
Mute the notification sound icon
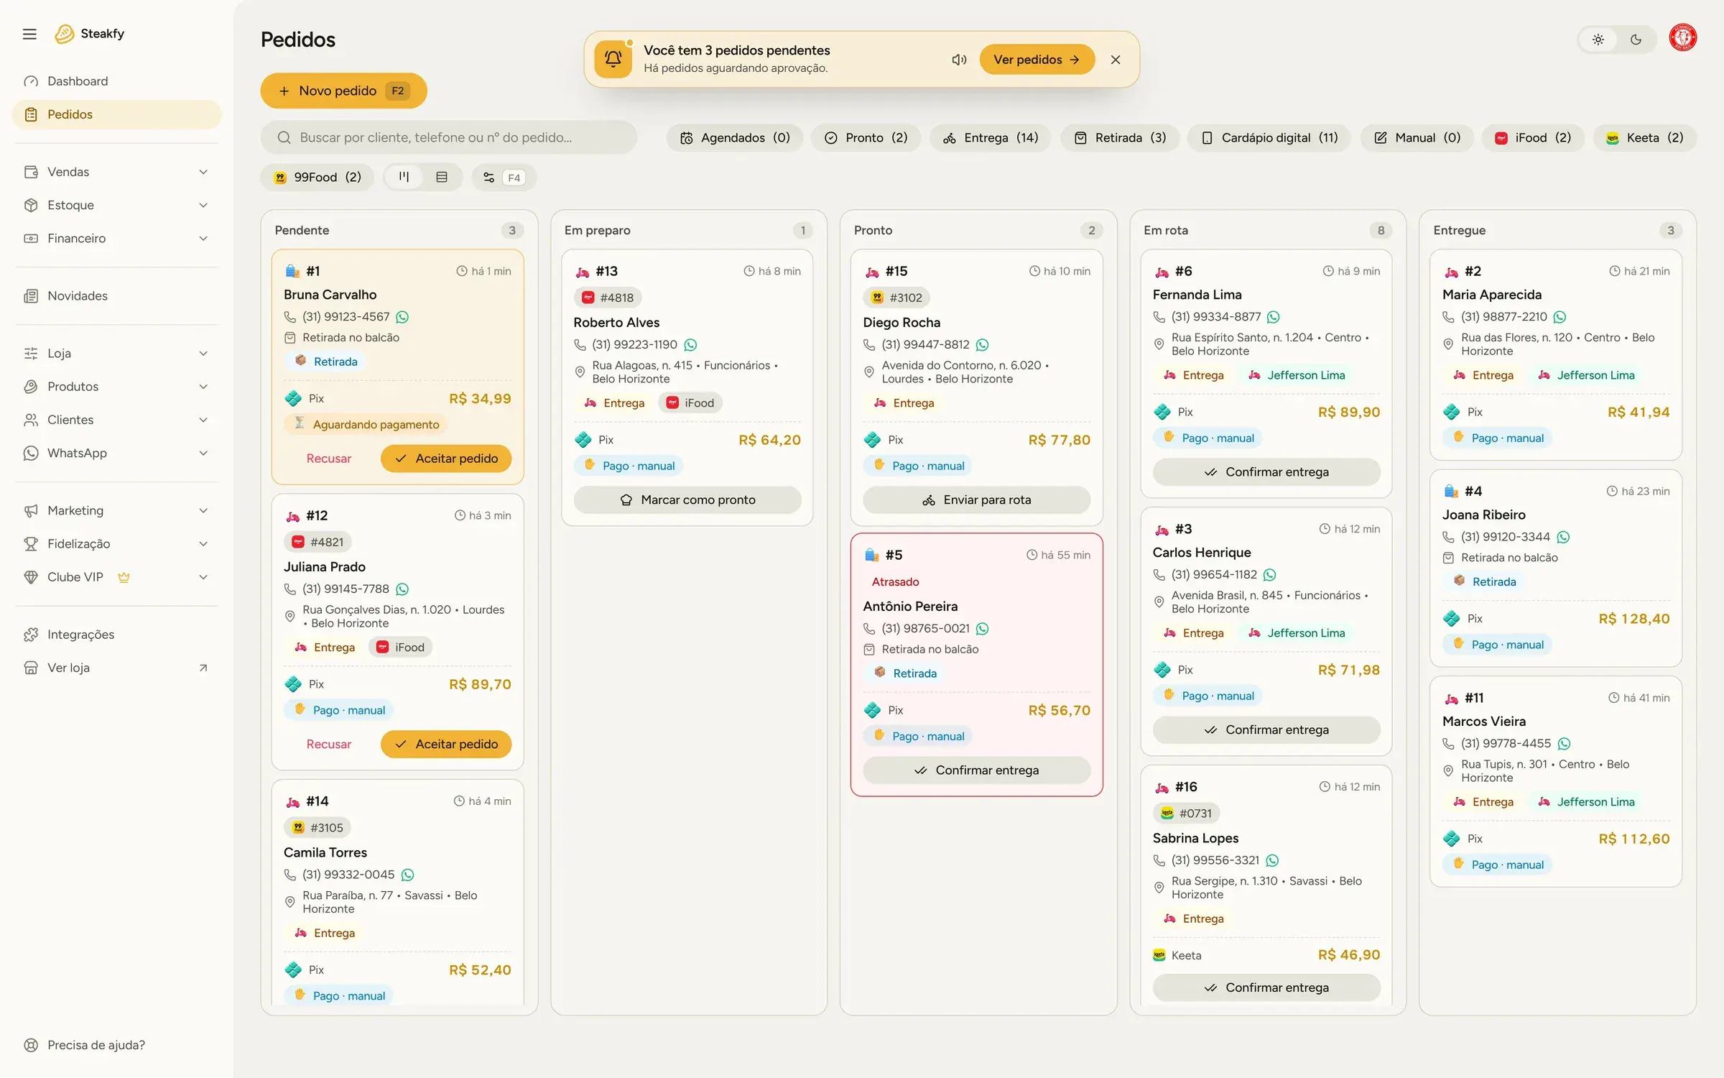(x=959, y=60)
